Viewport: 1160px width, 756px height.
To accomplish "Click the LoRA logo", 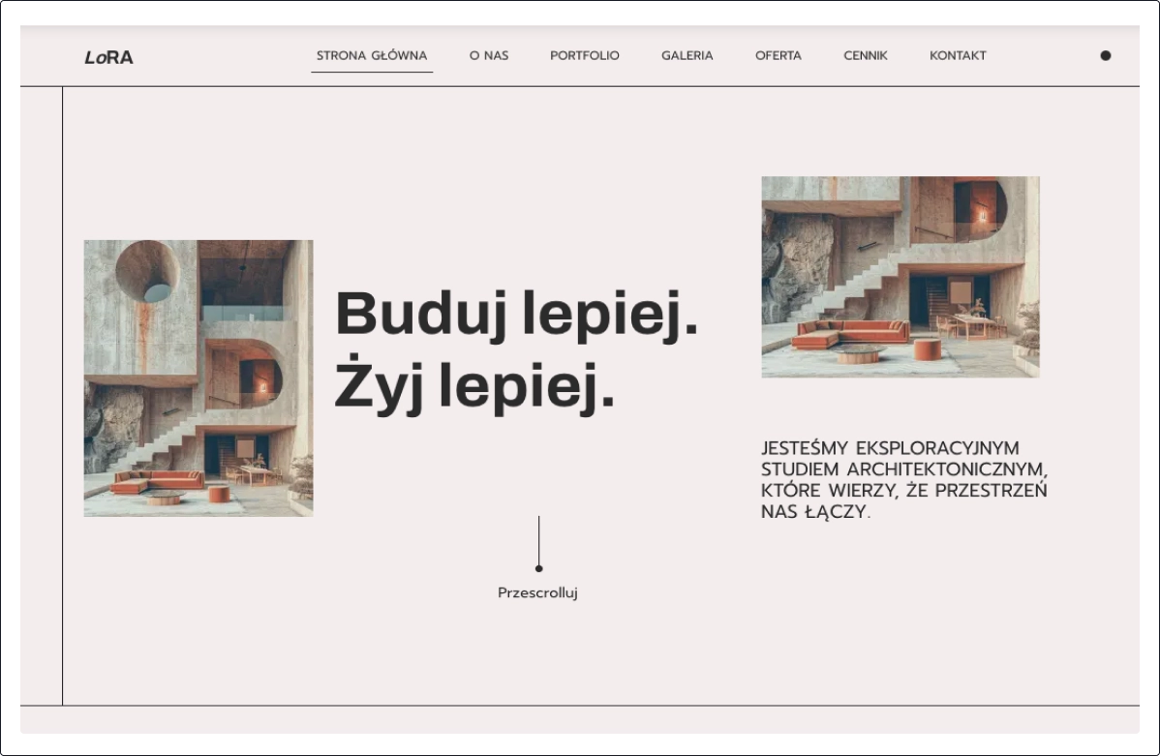I will [108, 57].
